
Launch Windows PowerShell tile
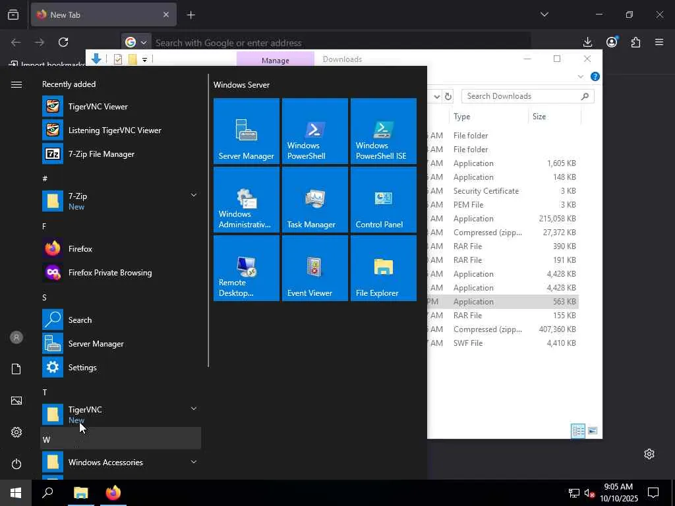(314, 131)
